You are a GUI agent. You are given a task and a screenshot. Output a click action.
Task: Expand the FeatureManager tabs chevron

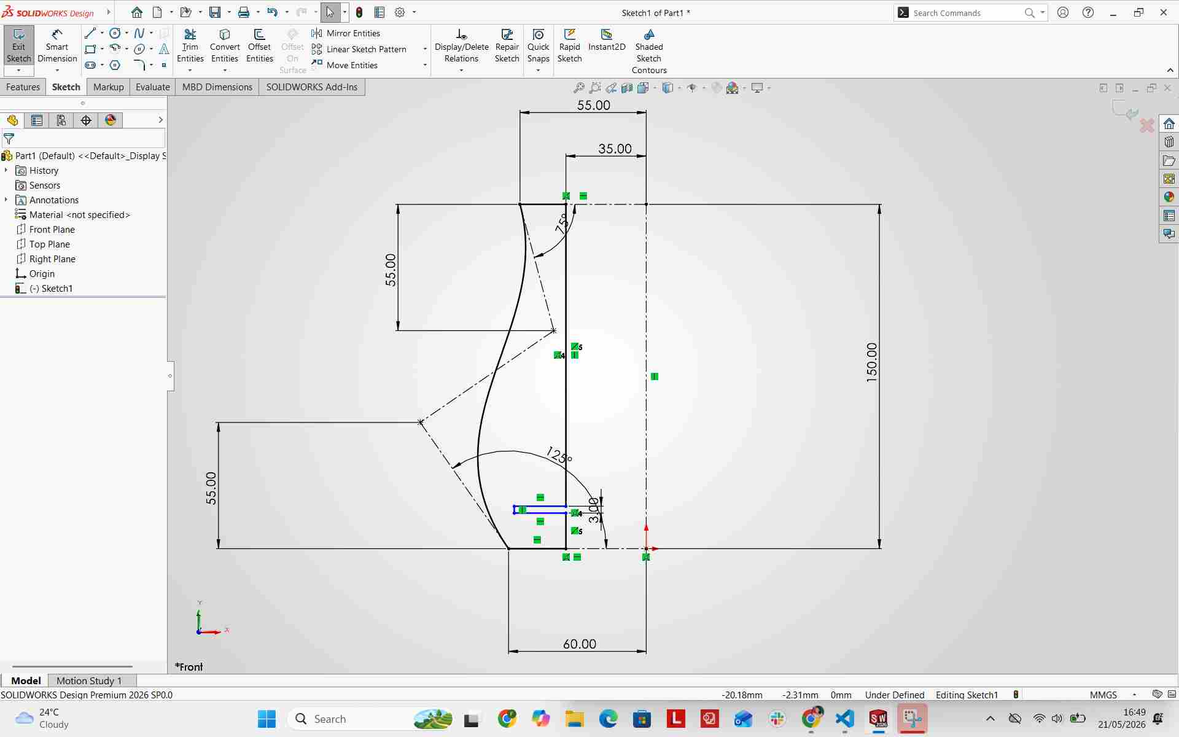coord(160,120)
